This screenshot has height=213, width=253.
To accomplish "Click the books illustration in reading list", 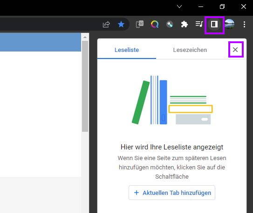I will 172,100.
